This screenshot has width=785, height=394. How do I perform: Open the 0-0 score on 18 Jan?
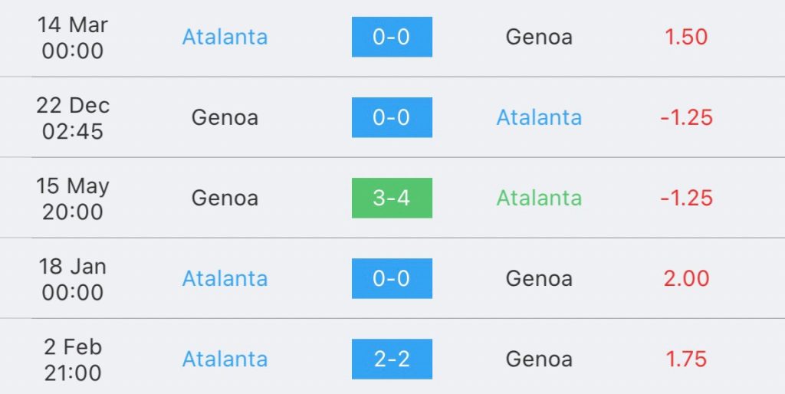coord(392,279)
